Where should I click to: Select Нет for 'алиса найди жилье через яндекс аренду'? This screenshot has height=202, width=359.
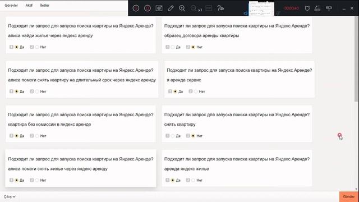(37, 47)
